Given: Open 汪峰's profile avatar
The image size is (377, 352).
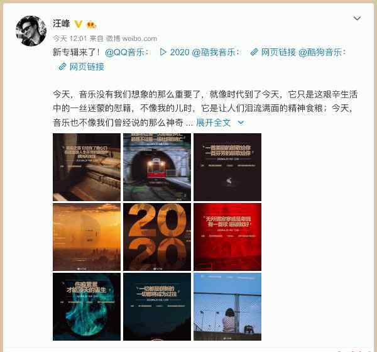Looking at the screenshot, I should click(31, 31).
